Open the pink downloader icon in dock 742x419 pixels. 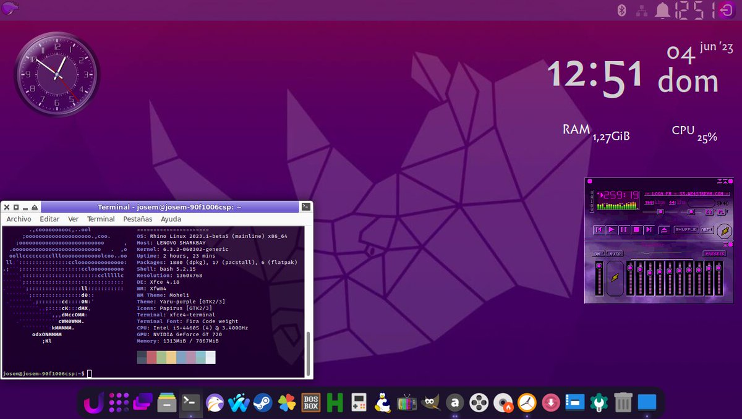click(551, 404)
